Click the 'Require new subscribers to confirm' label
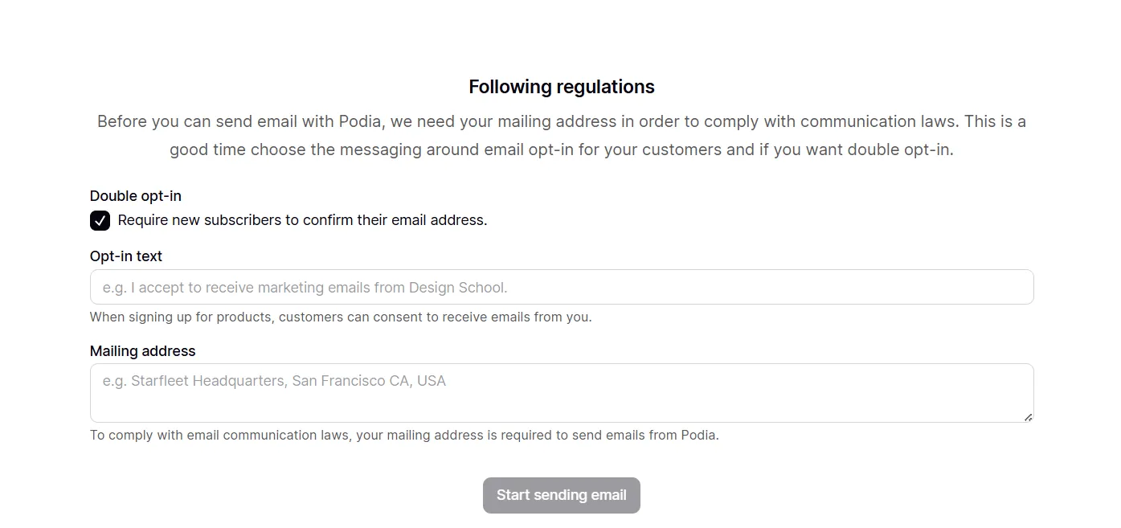The image size is (1121, 528). [302, 220]
